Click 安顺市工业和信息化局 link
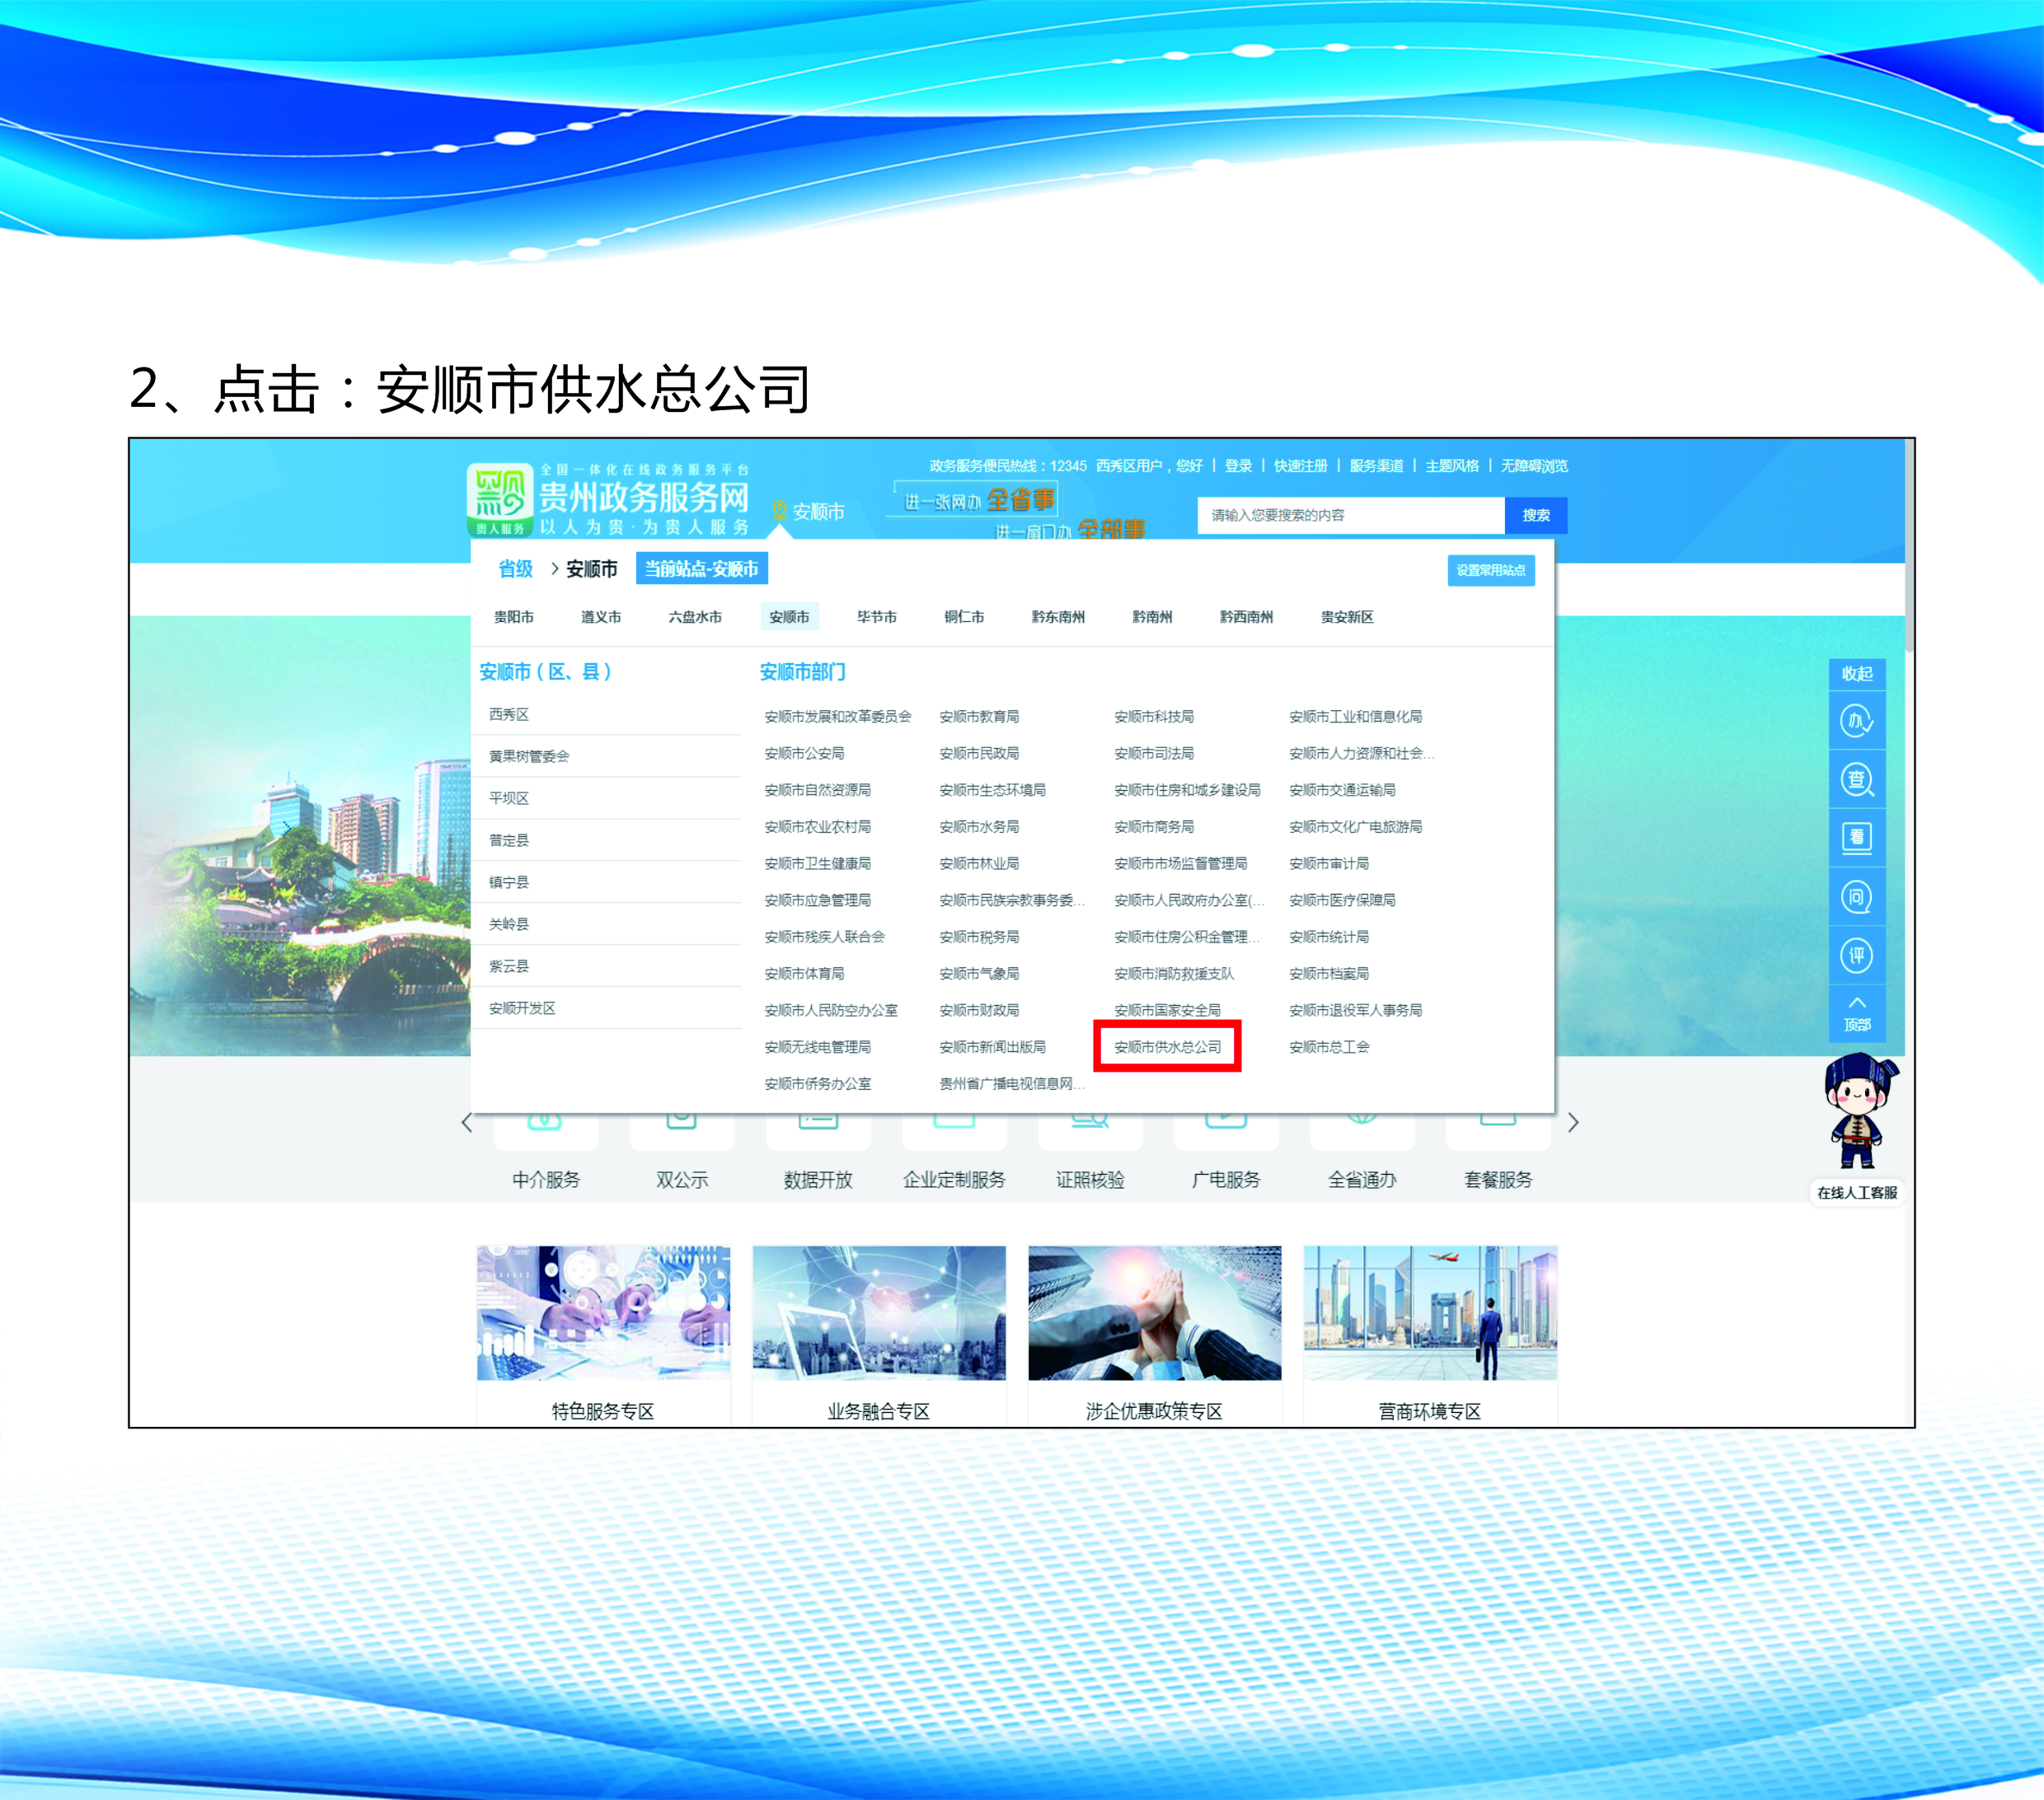 point(1355,717)
